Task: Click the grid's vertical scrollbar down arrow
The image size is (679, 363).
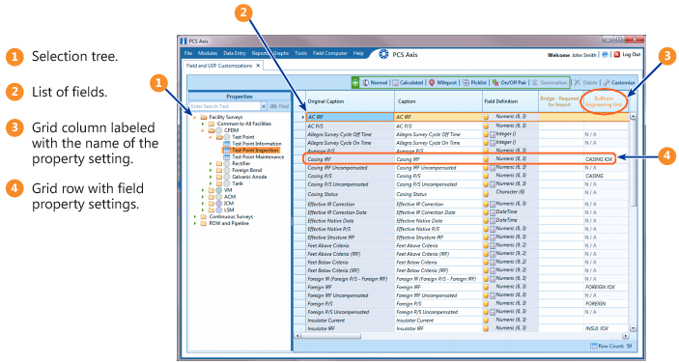Action: coord(633,328)
